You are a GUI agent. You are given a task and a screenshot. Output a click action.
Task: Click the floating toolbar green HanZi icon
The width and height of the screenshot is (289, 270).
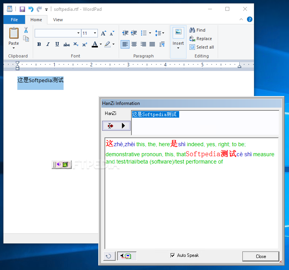pos(65,164)
